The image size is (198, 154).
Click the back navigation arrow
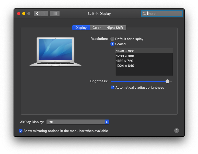37,14
